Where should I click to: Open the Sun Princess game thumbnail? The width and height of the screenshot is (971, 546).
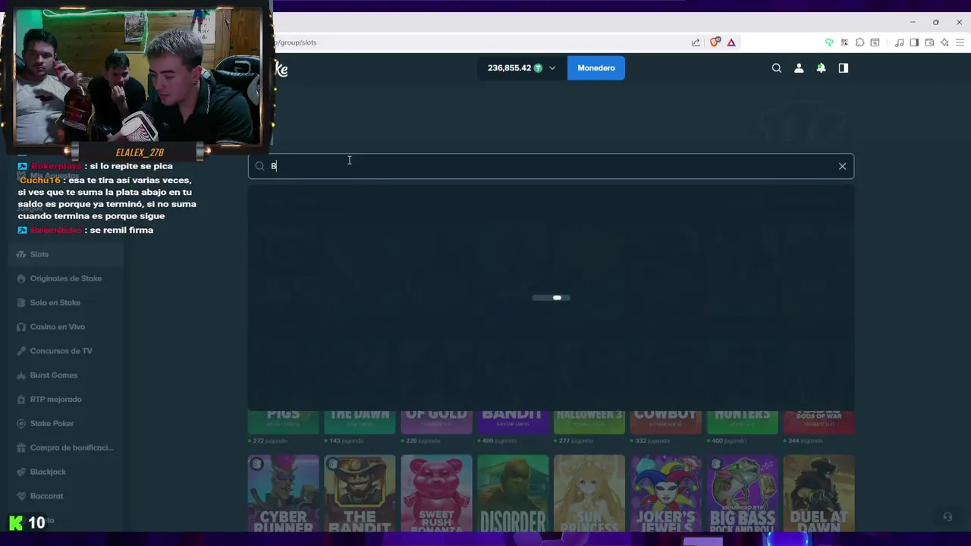[x=589, y=494]
